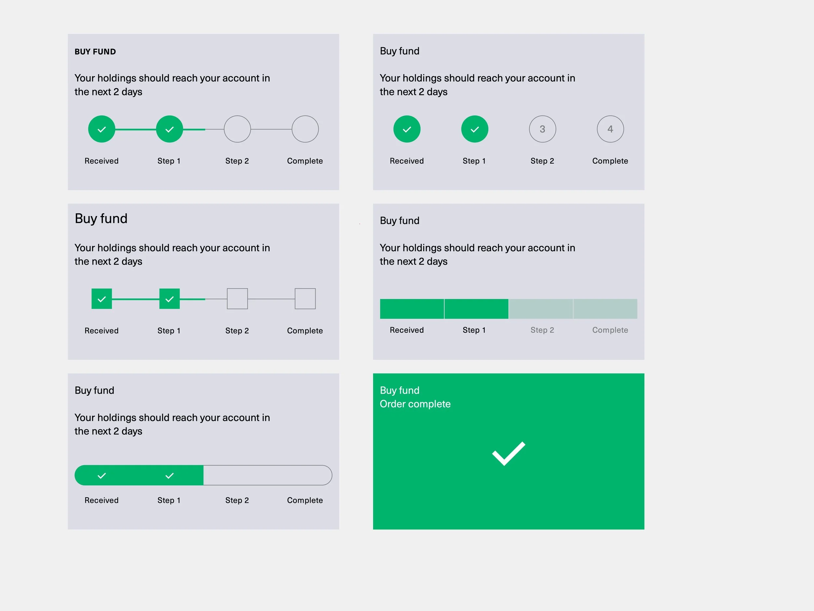Click the empty square above Complete
This screenshot has height=611, width=814.
(305, 299)
